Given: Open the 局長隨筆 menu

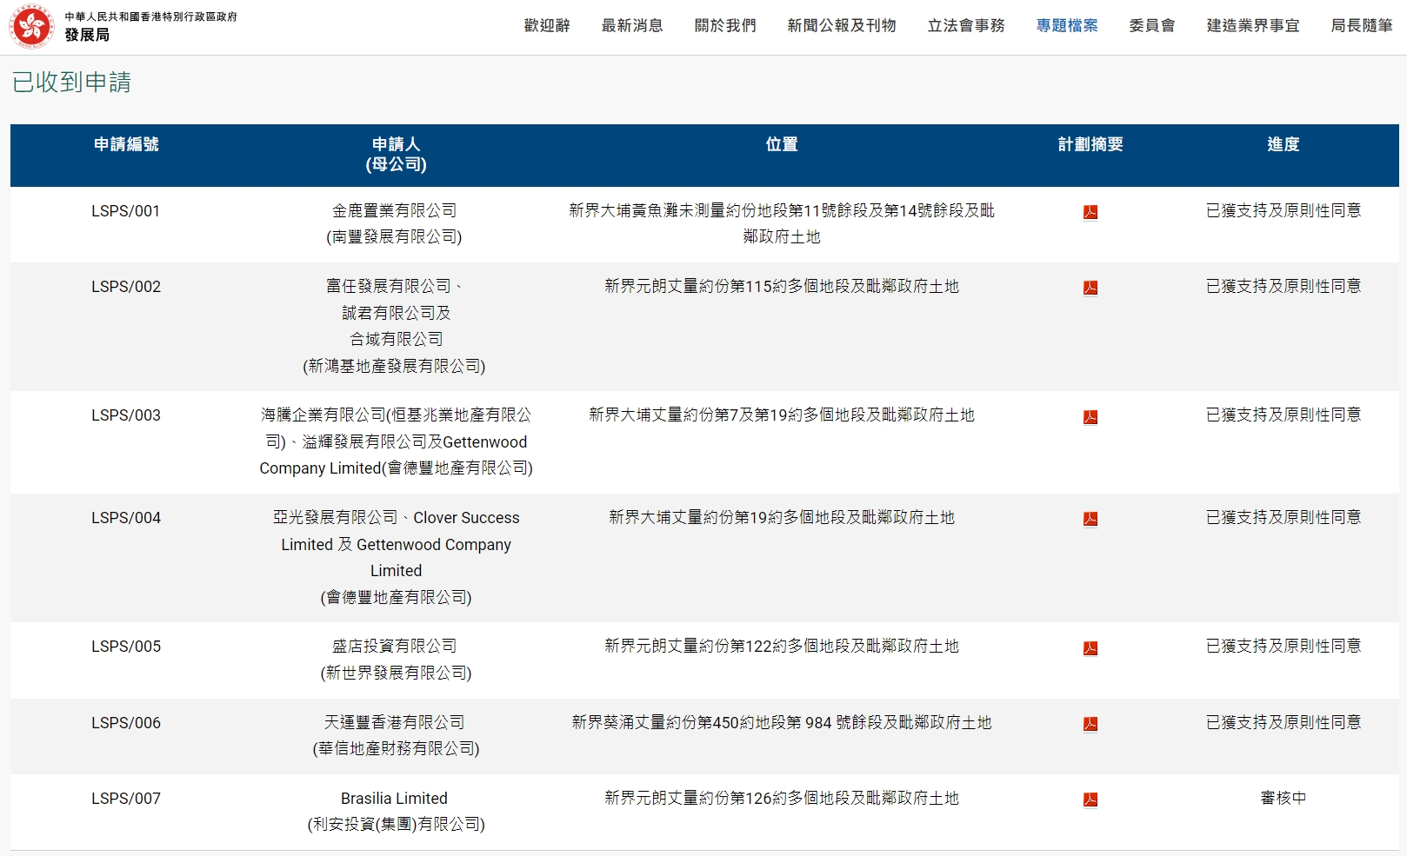Looking at the screenshot, I should coord(1361,26).
